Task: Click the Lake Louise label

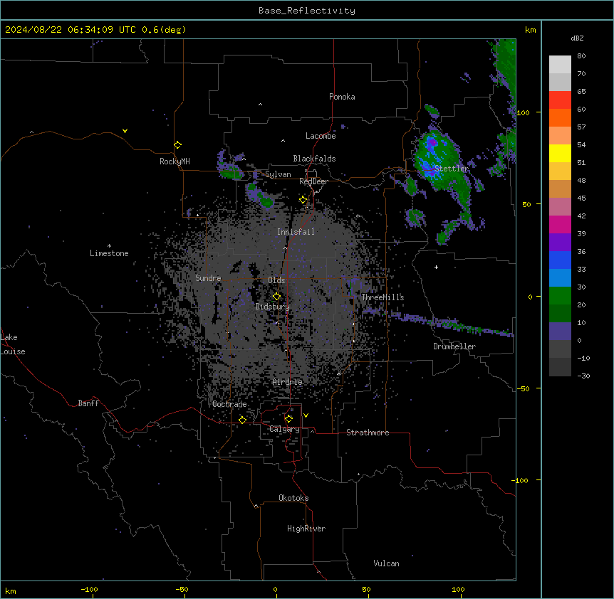Action: point(13,344)
